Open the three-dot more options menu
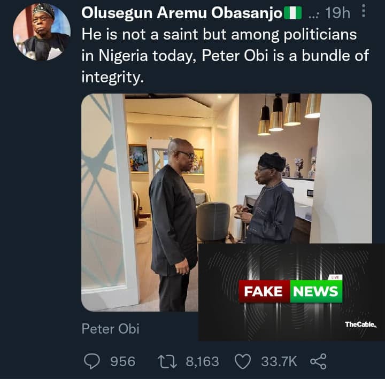The height and width of the screenshot is (379, 385). click(364, 11)
